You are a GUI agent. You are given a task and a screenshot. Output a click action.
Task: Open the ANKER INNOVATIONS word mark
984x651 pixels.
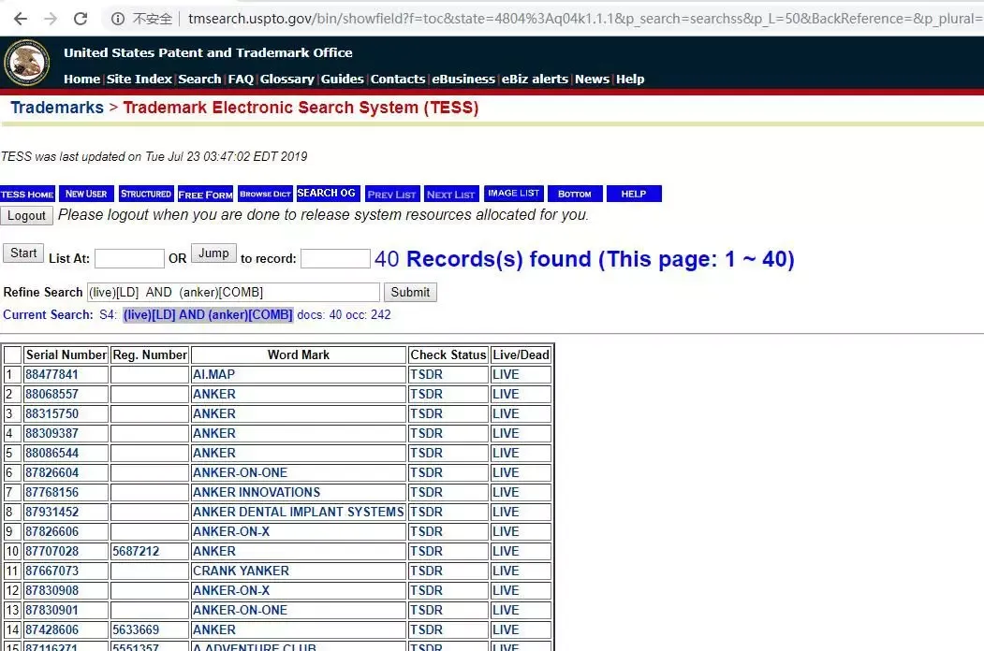point(256,492)
